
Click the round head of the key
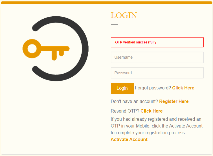(32, 49)
